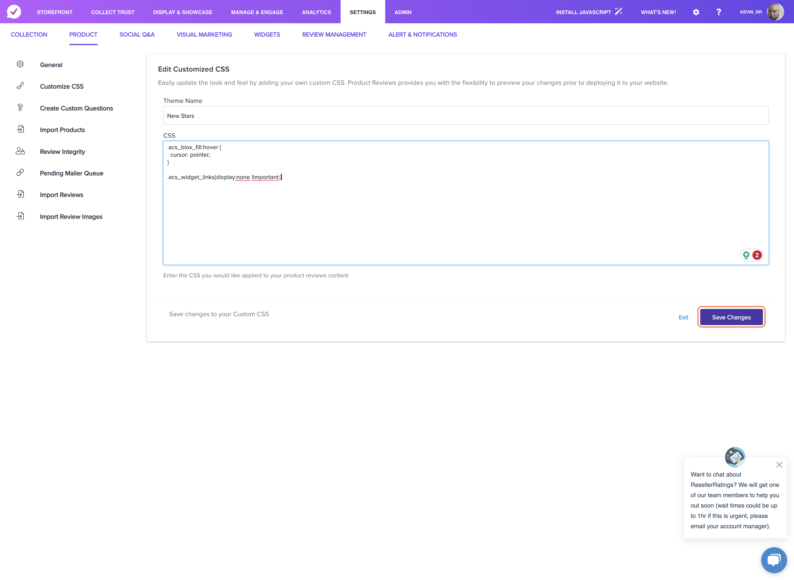794x580 pixels.
Task: Click the Pending Mailer Queue link icon
Action: (20, 172)
